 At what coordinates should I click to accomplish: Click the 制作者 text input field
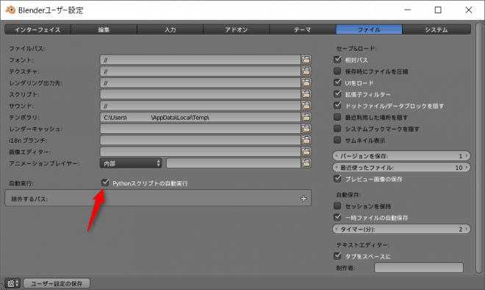tap(419, 267)
